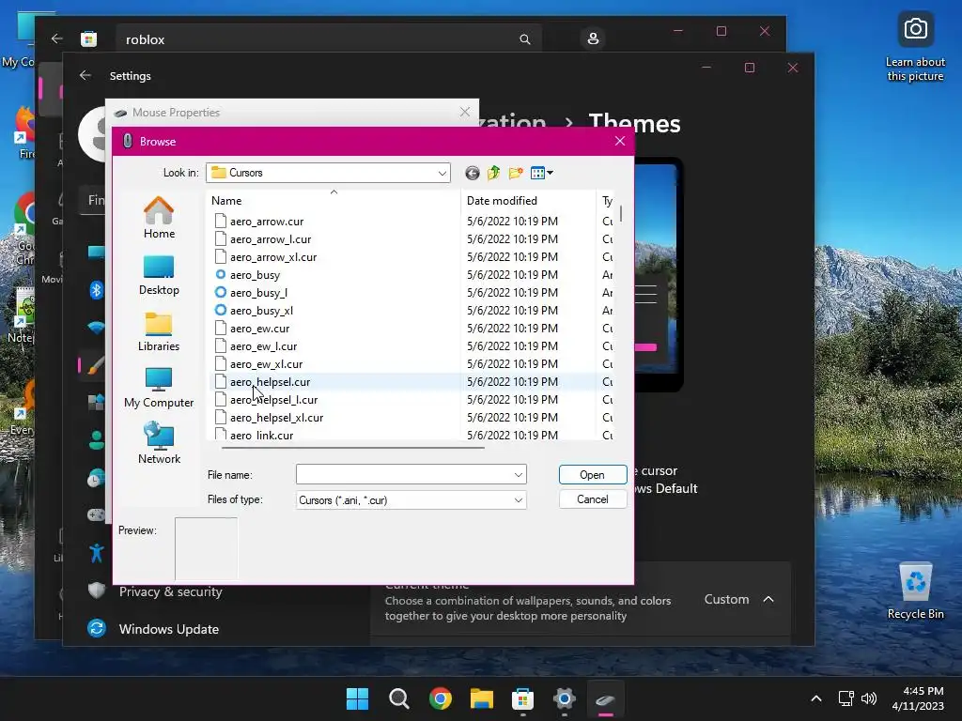The image size is (962, 721).
Task: Open File Explorer from the taskbar
Action: (x=482, y=698)
